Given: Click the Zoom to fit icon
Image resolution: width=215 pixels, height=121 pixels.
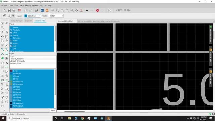Looking at the screenshot, I should (53, 10).
